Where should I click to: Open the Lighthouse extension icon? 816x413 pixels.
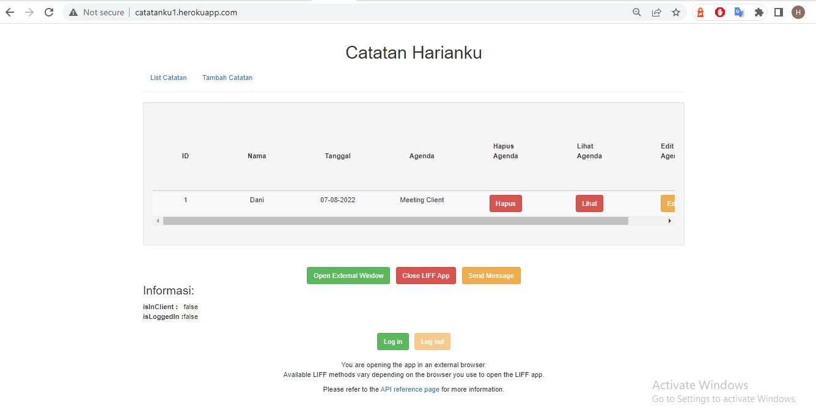700,12
